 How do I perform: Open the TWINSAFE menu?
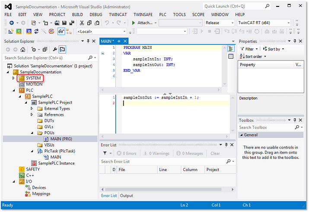coord(143,15)
